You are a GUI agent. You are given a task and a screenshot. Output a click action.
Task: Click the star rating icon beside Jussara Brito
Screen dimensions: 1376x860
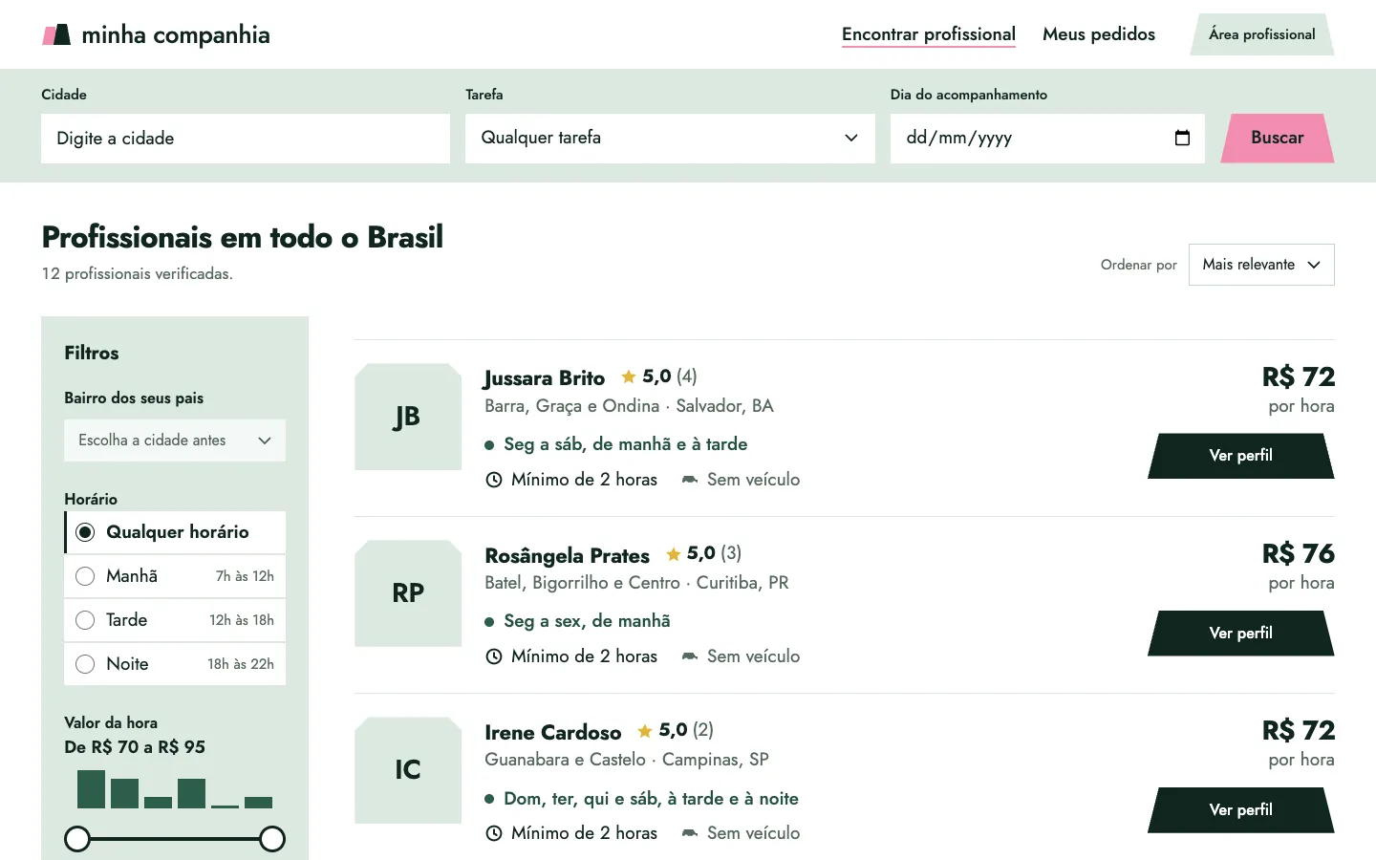pyautogui.click(x=629, y=376)
